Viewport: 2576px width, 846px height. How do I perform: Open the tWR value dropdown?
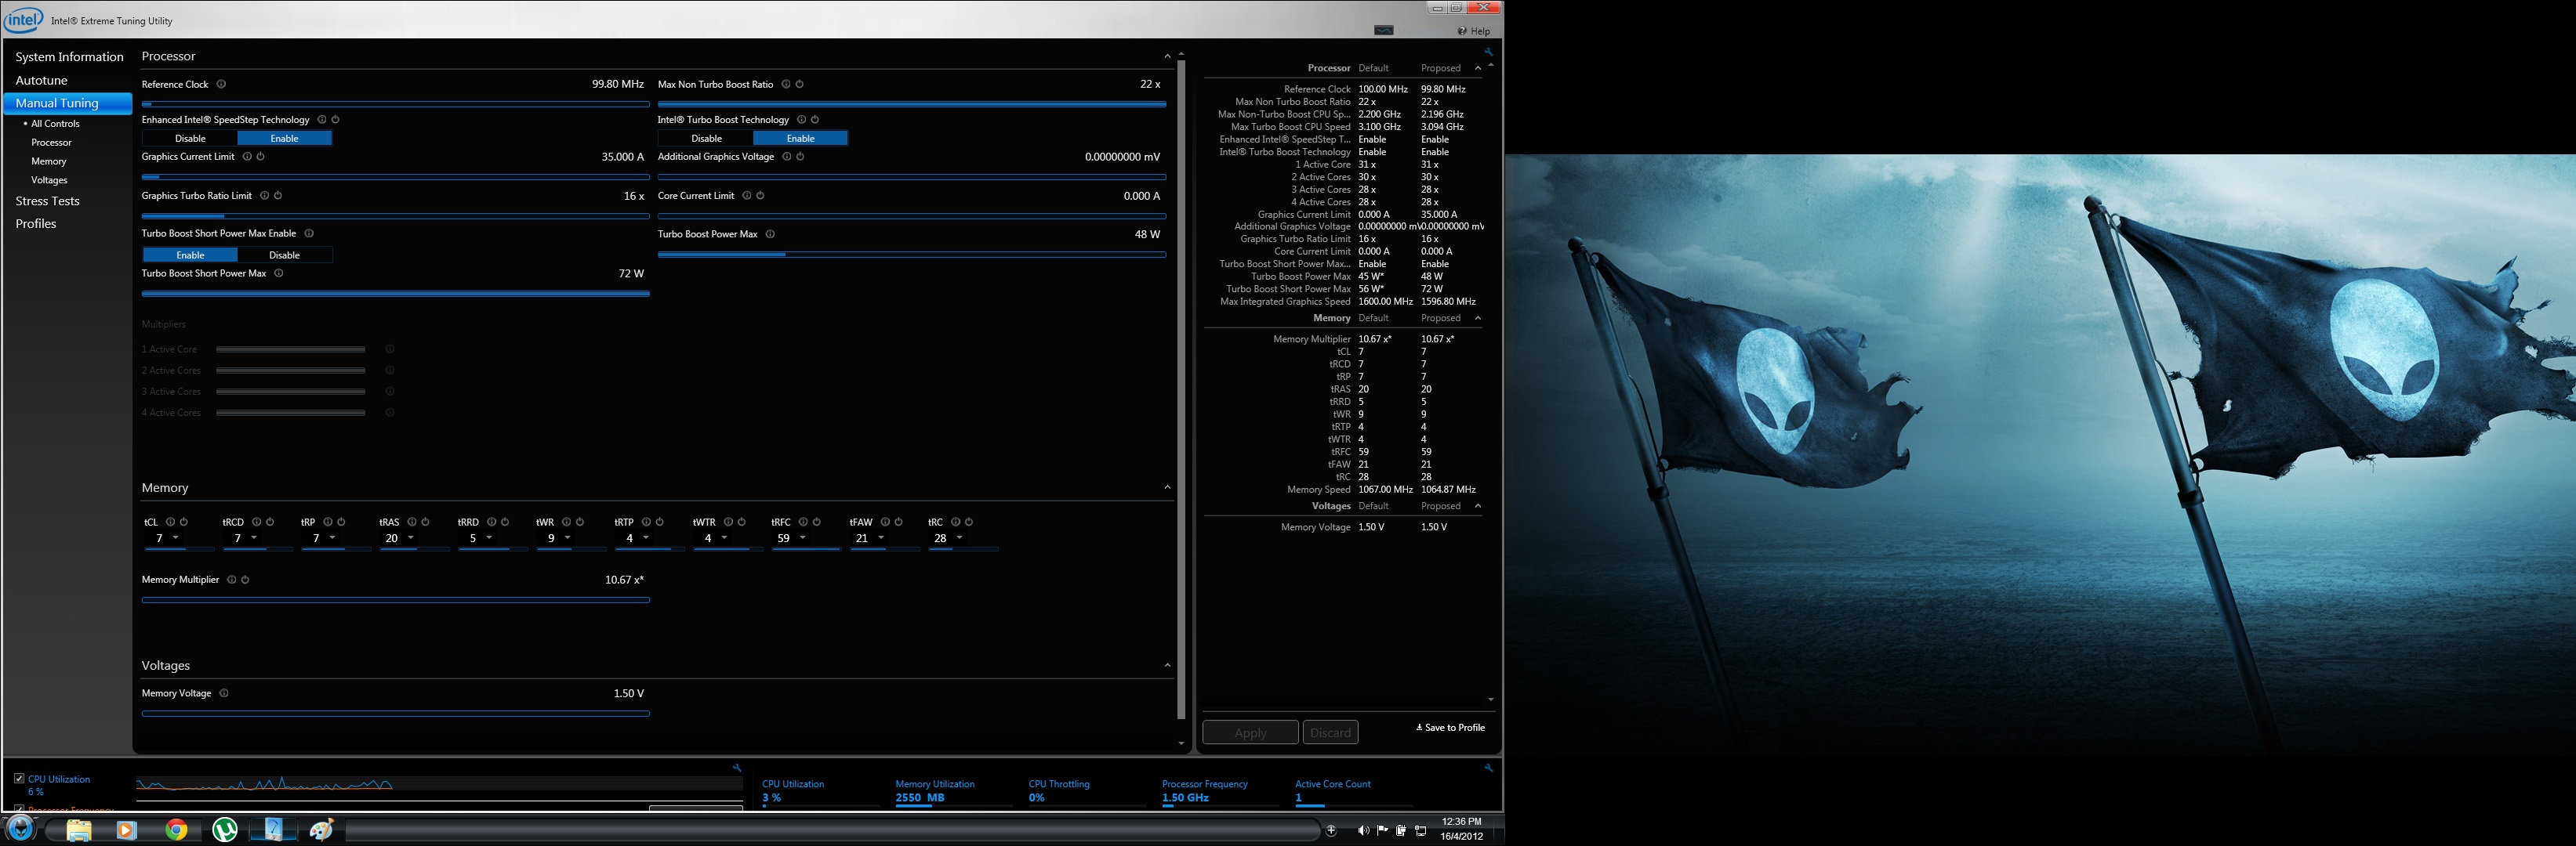568,537
